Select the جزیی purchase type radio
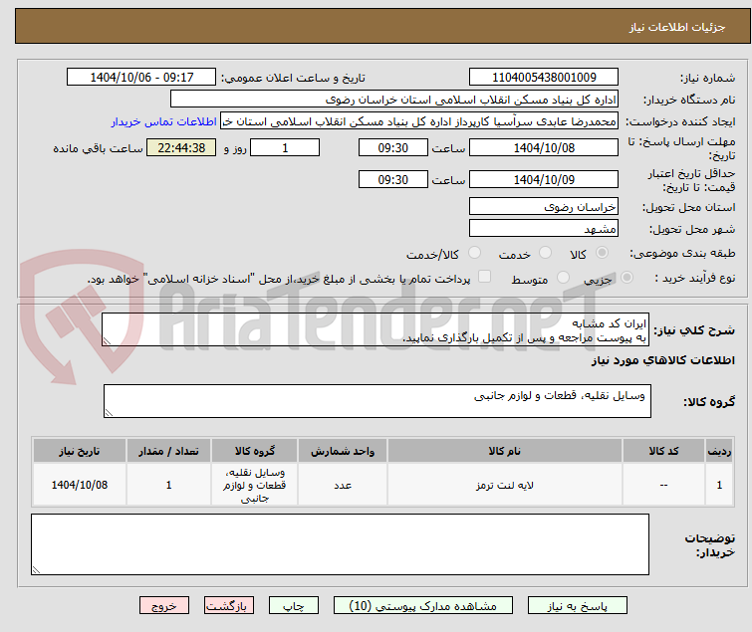 tap(627, 278)
